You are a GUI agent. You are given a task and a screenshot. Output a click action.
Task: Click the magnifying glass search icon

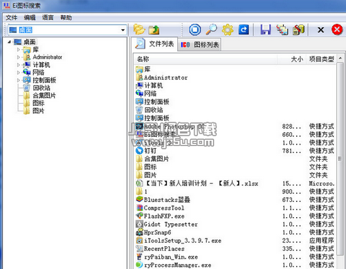click(212, 30)
